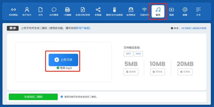Select the 社交媒体 chat bubble icon
The height and width of the screenshot is (107, 214).
[54, 10]
